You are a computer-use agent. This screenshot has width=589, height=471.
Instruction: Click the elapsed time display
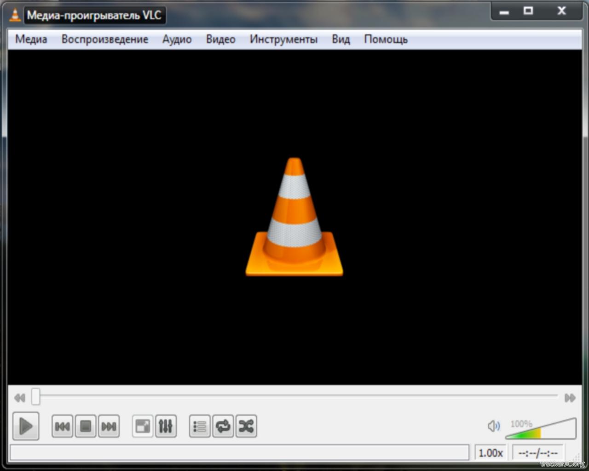click(537, 453)
